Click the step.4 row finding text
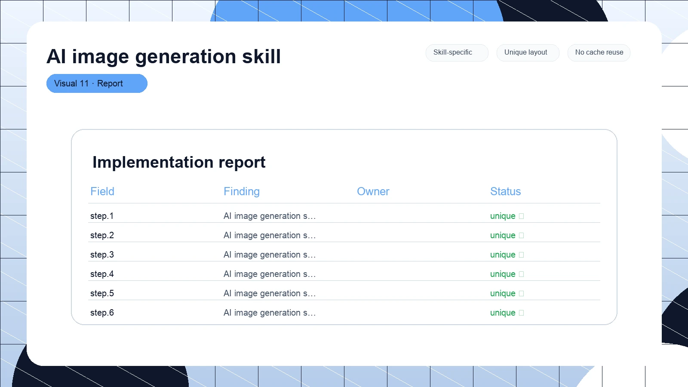This screenshot has width=688, height=387. (x=270, y=274)
